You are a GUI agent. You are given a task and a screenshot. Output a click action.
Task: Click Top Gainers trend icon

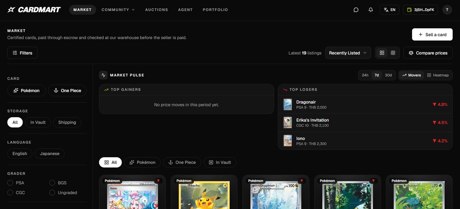106,90
